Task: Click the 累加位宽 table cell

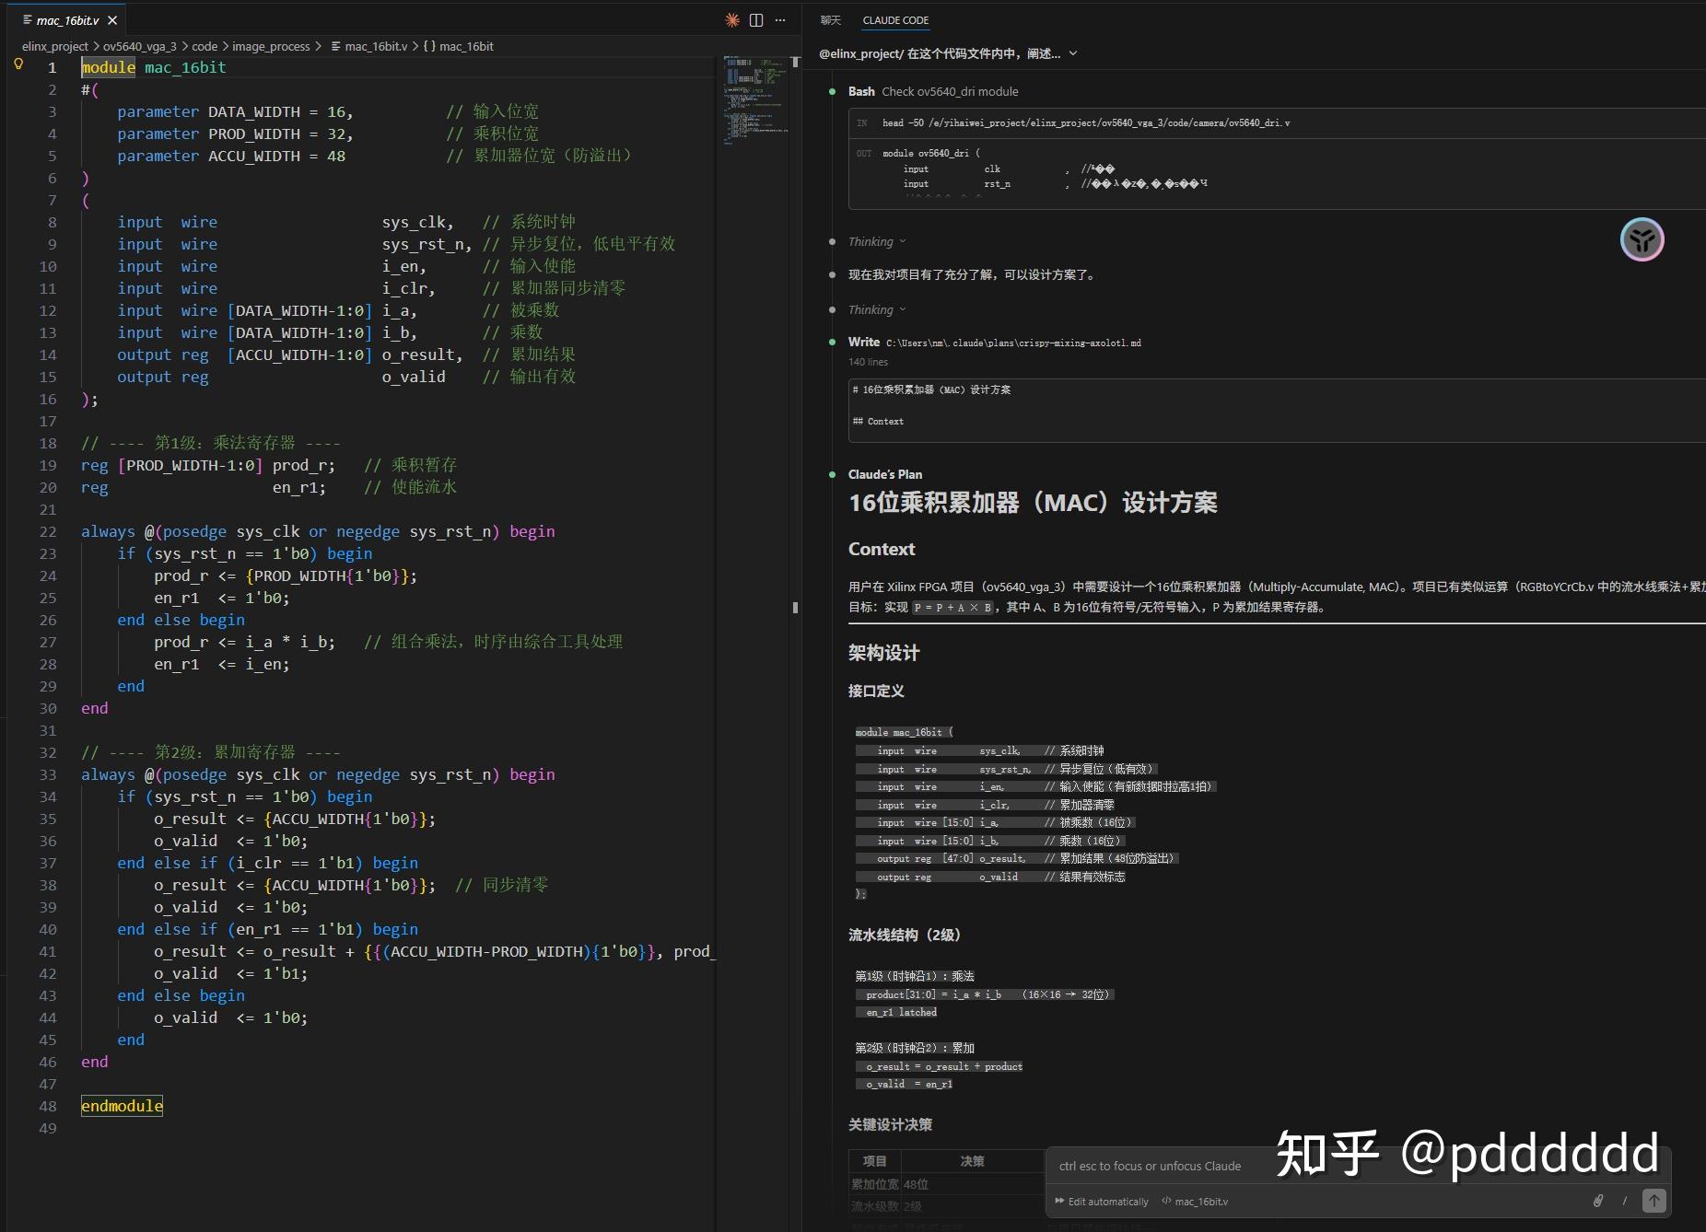Action: point(874,1184)
